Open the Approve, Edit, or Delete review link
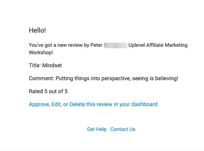 point(93,105)
